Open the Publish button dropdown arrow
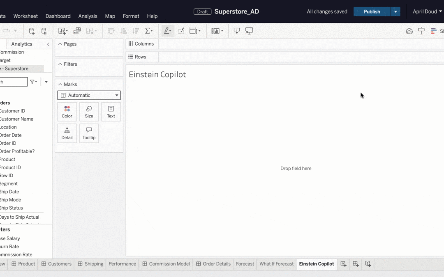 [x=395, y=11]
